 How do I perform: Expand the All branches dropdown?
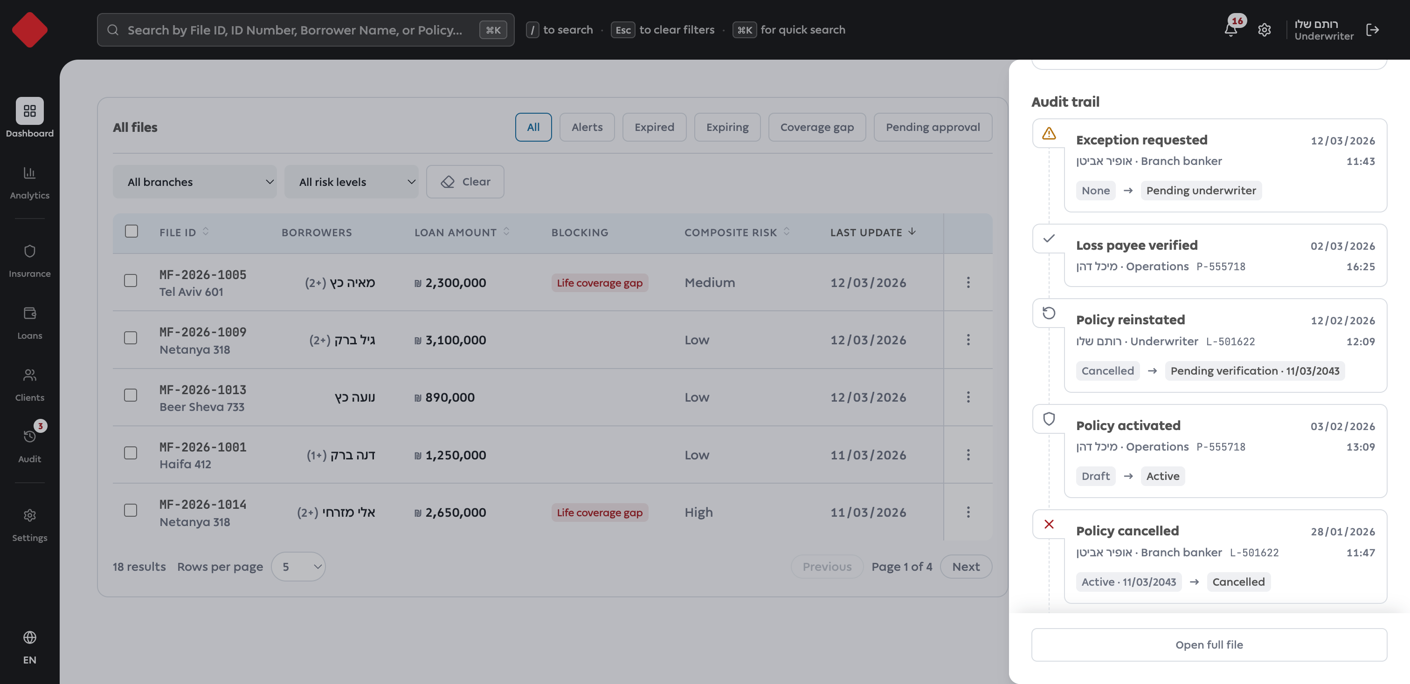tap(194, 182)
